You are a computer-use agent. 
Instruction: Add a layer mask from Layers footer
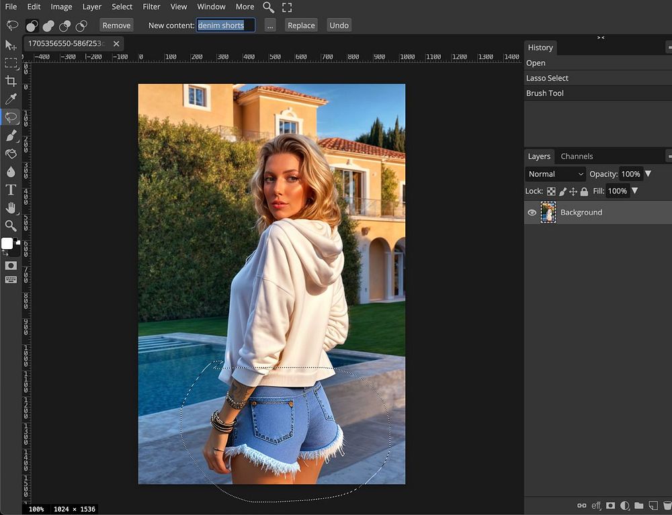[x=610, y=506]
